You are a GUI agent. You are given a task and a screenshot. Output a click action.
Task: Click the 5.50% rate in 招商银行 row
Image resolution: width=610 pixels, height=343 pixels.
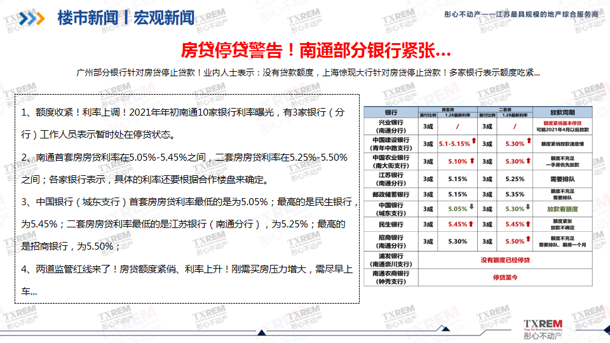pos(515,241)
